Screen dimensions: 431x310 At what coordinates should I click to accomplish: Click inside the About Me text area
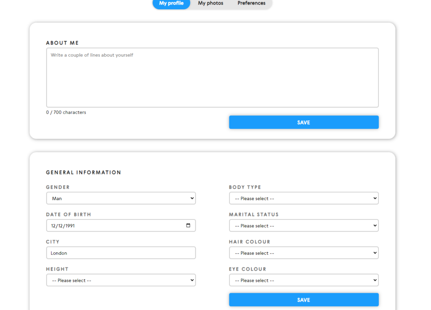coord(212,77)
